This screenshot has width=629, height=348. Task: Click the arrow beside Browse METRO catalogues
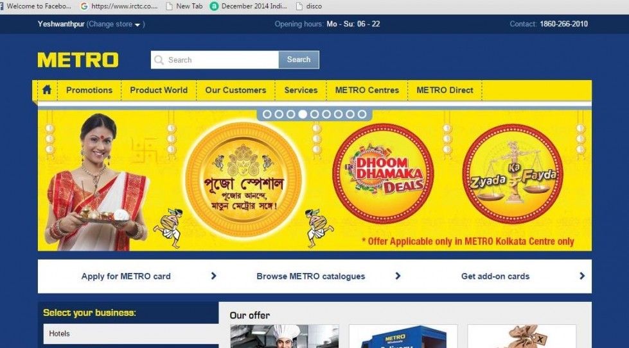(x=398, y=276)
